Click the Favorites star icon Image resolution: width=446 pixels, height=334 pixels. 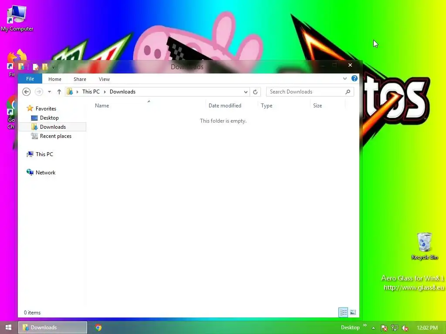(x=30, y=108)
